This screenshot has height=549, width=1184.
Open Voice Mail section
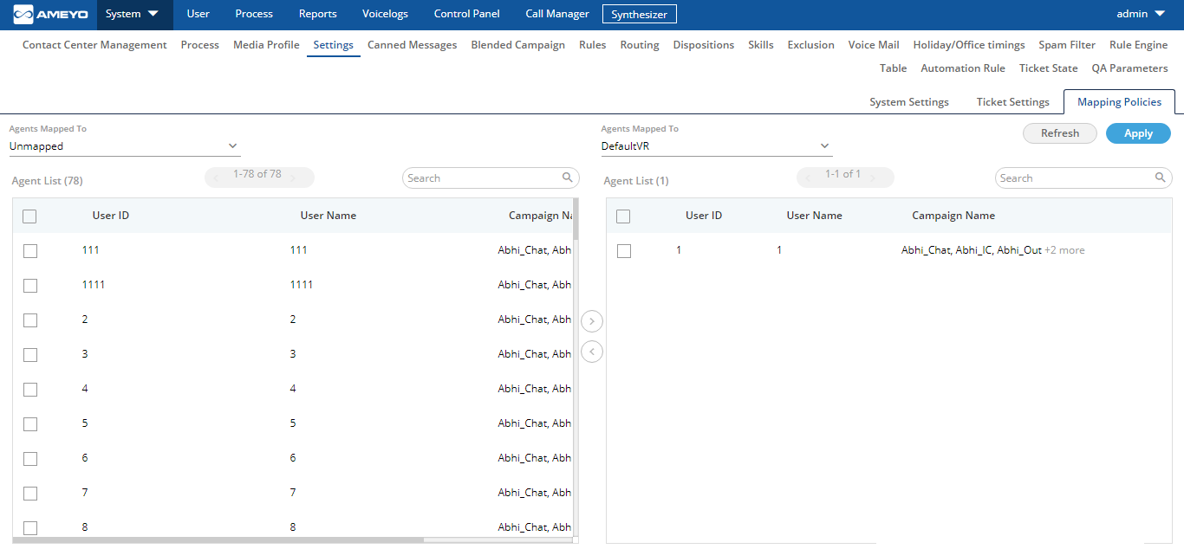(874, 45)
